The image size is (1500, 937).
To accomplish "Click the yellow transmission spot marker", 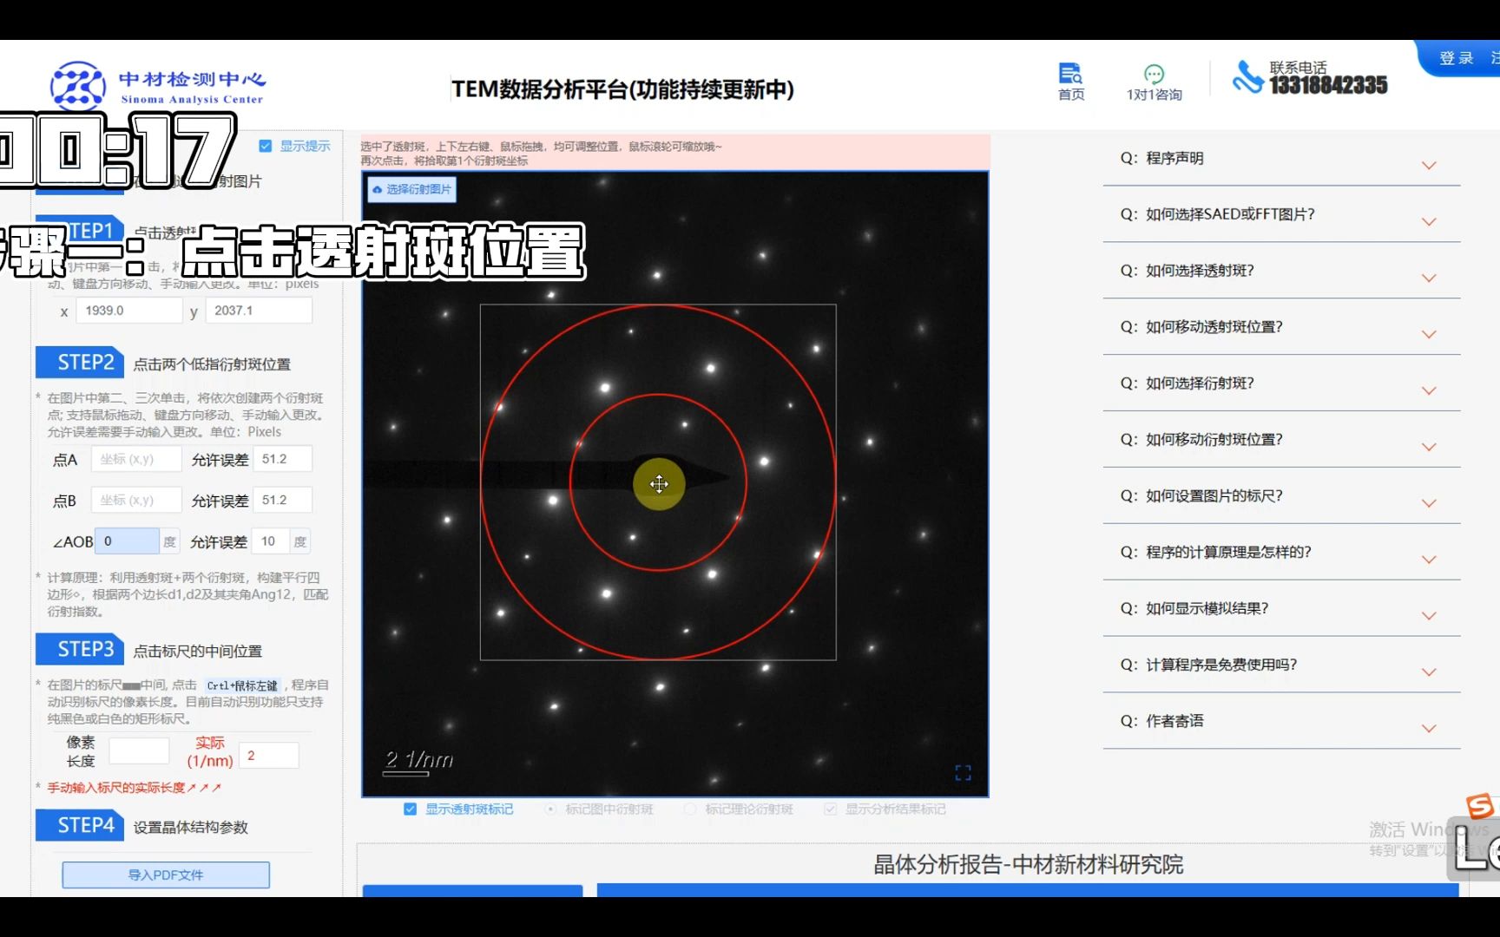I will (660, 484).
